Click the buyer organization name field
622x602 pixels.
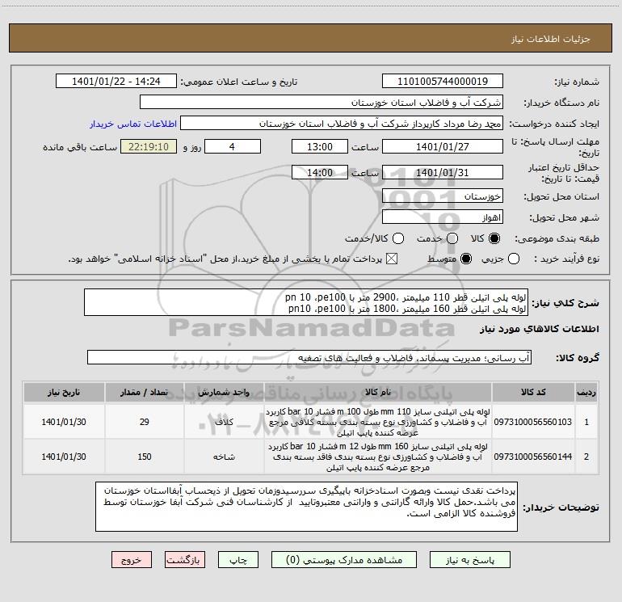(322, 103)
